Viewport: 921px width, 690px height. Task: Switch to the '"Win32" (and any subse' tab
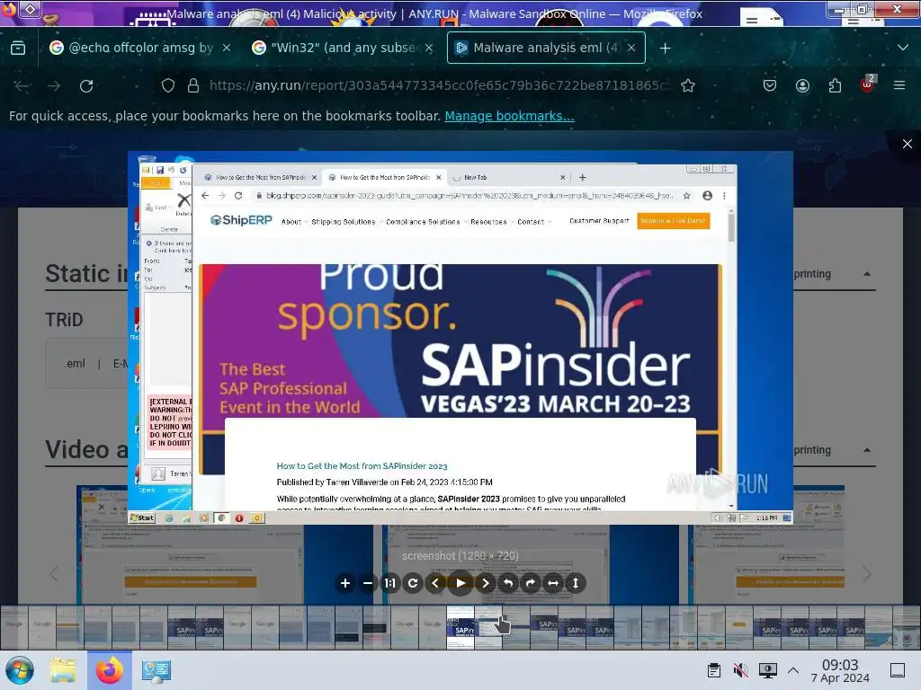click(x=343, y=48)
